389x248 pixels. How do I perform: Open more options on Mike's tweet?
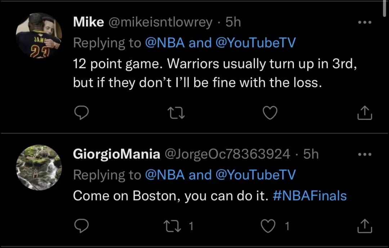click(364, 22)
